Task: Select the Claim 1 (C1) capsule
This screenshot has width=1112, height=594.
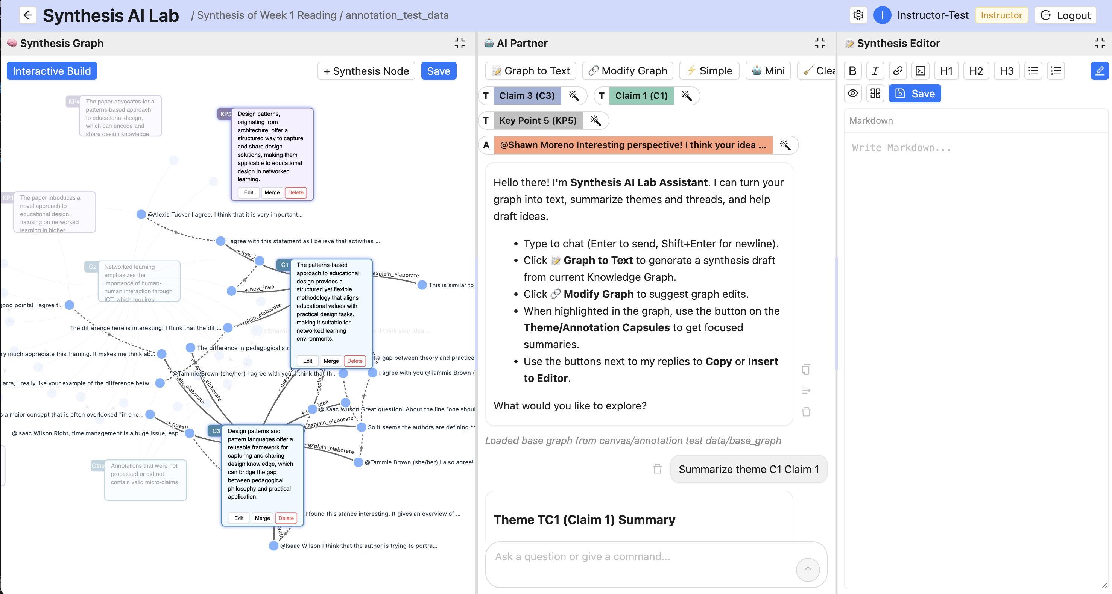Action: (641, 96)
